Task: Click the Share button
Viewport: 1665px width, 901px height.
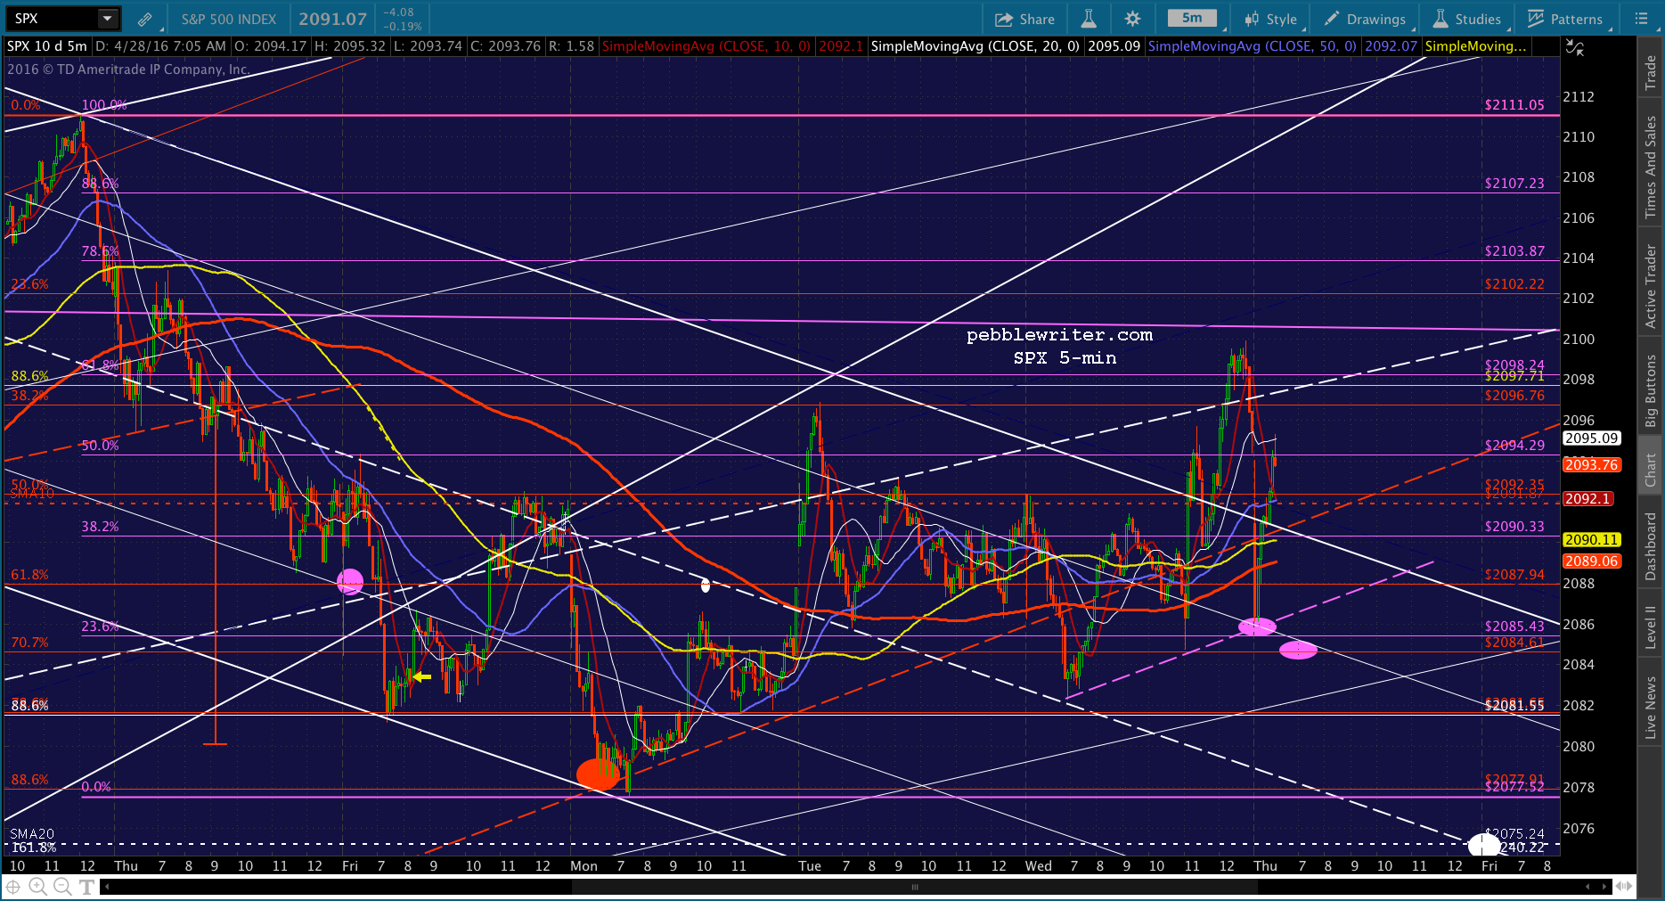Action: click(x=1024, y=19)
